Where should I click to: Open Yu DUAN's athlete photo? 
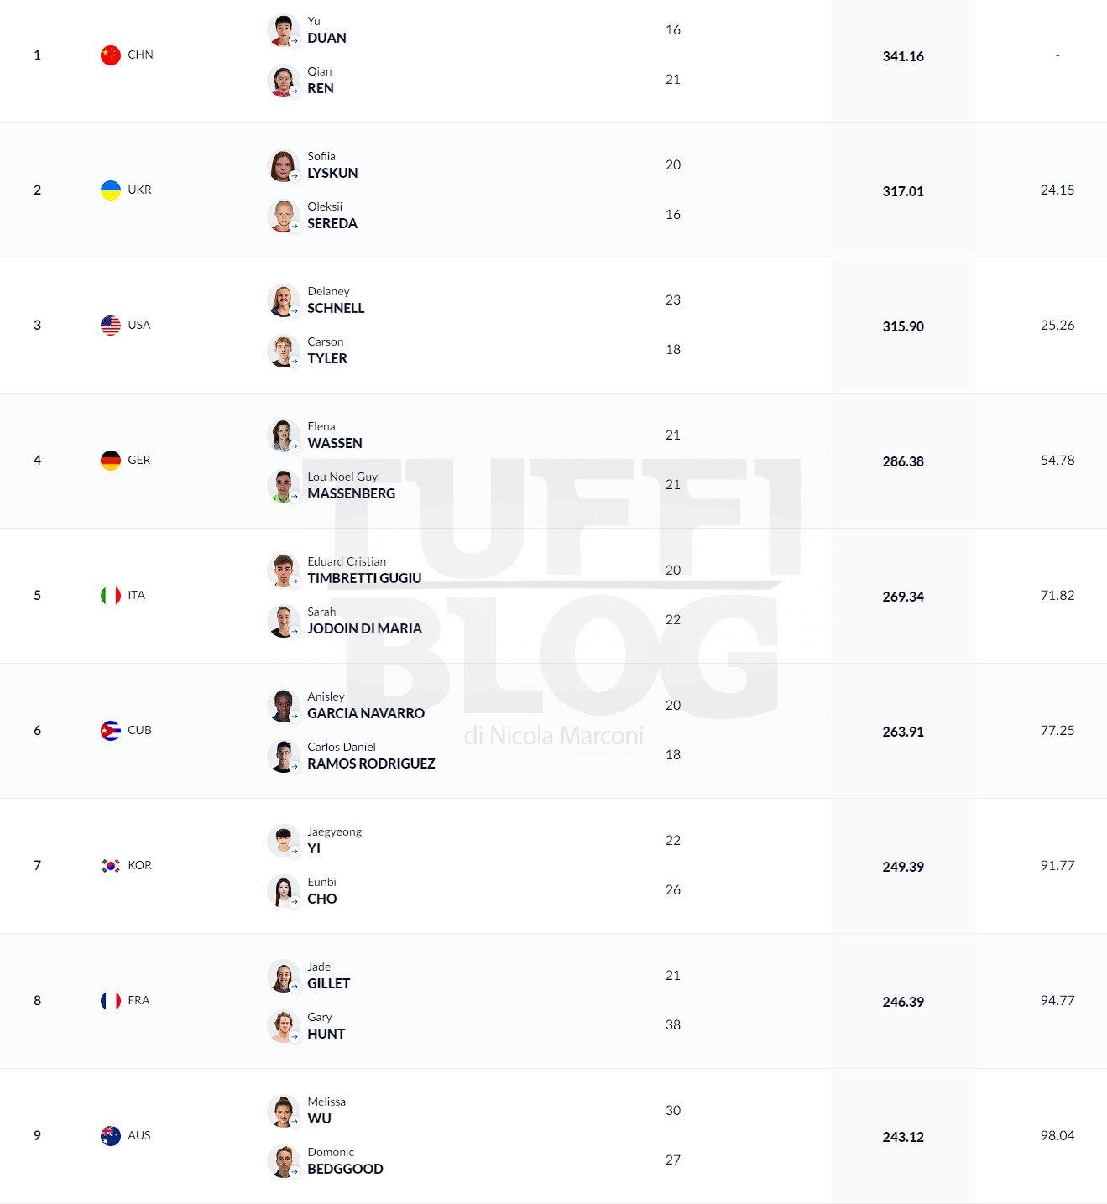click(x=284, y=30)
